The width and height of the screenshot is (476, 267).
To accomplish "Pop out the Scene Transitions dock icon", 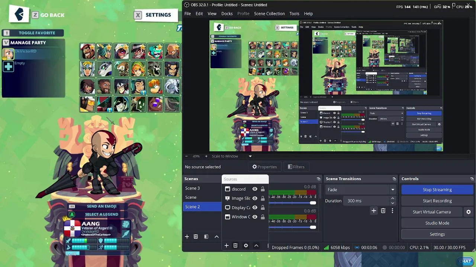I will coord(394,179).
